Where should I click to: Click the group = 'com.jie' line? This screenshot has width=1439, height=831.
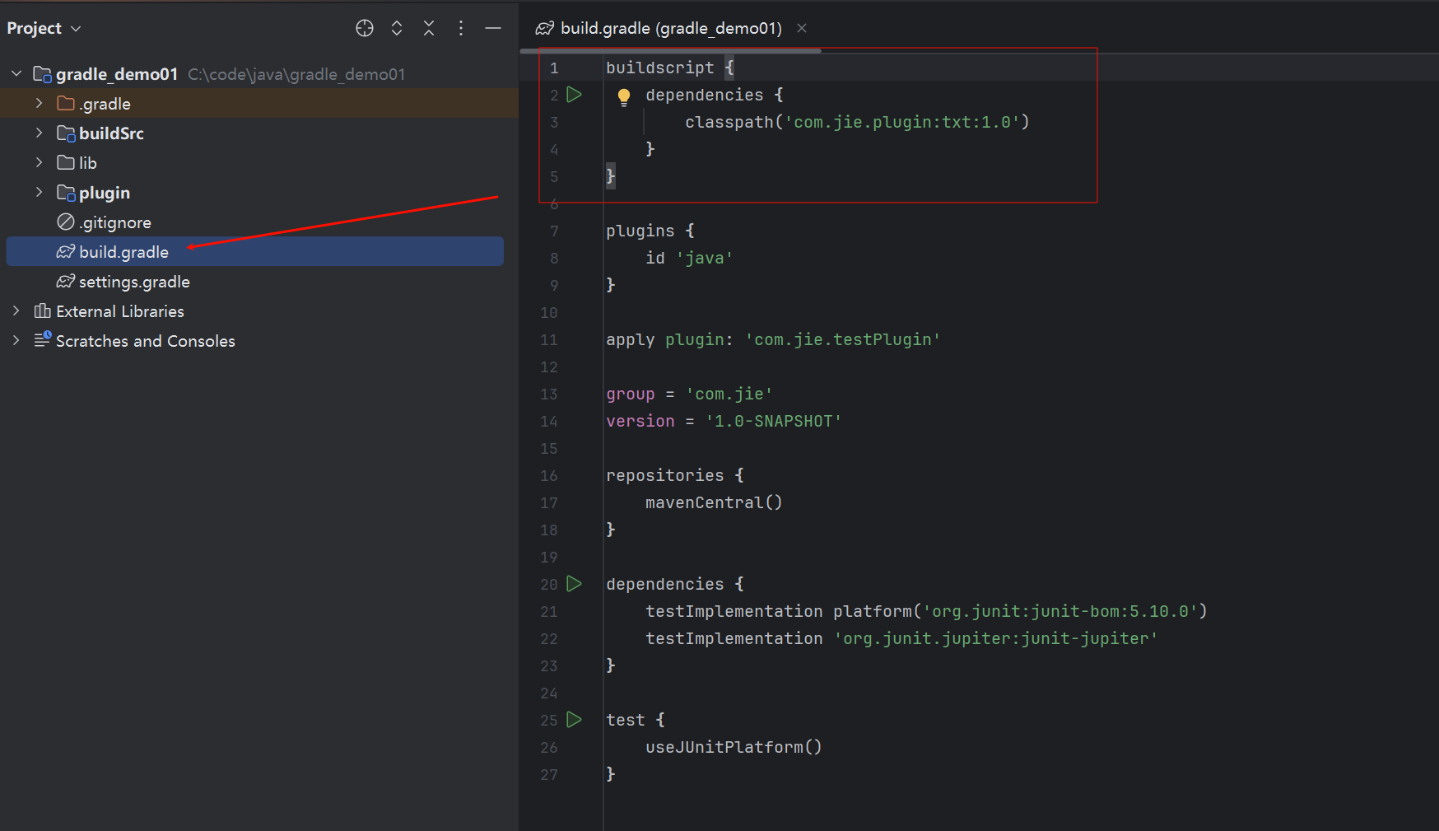[x=690, y=394]
